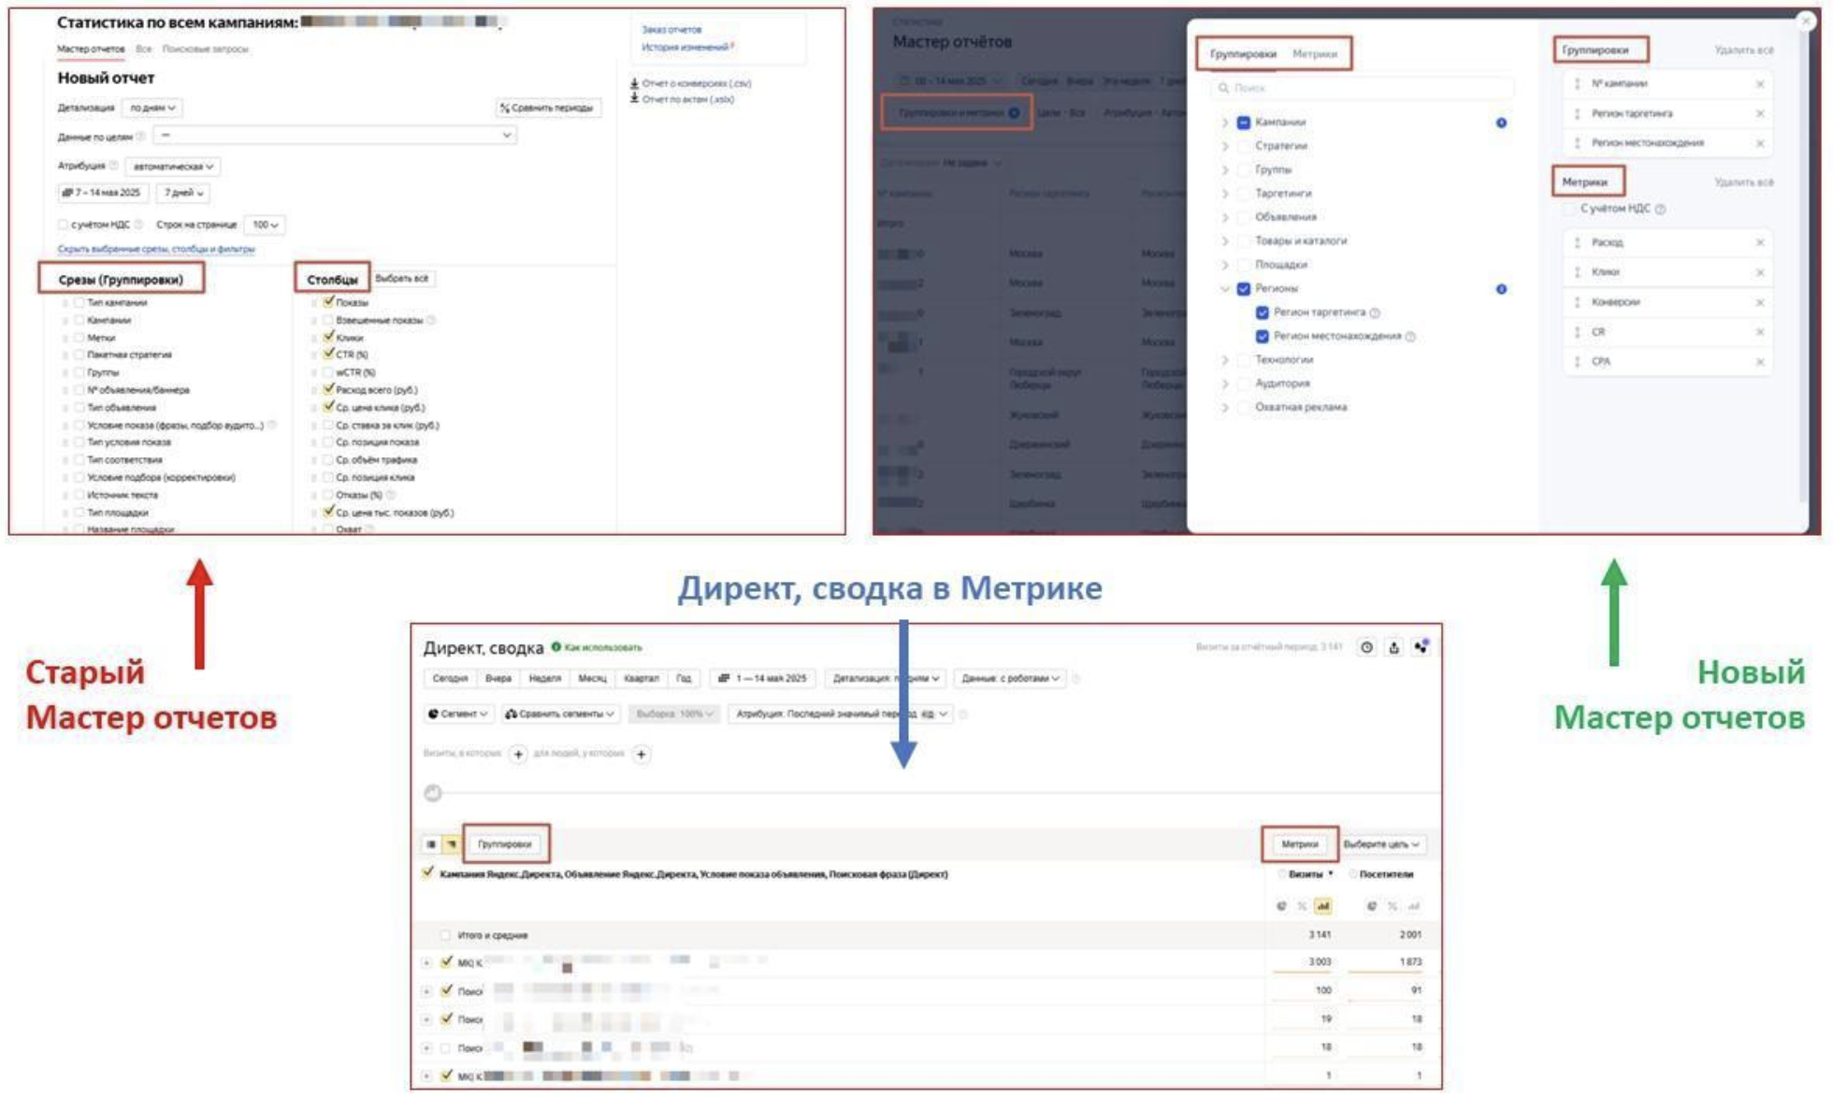Click the plus icon after 'Визиты, в которых'
The height and width of the screenshot is (1096, 1833).
(x=518, y=754)
